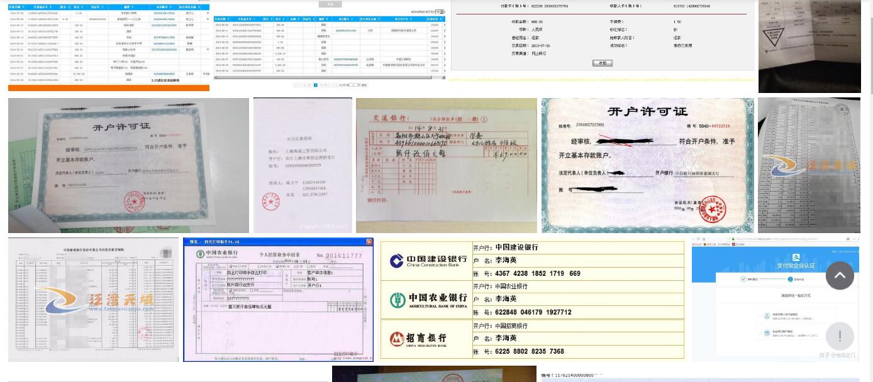Viewport: 873px width, 382px height.
Task: Open the pink-bordered 开户许可证 certificate image
Action: pos(647,165)
